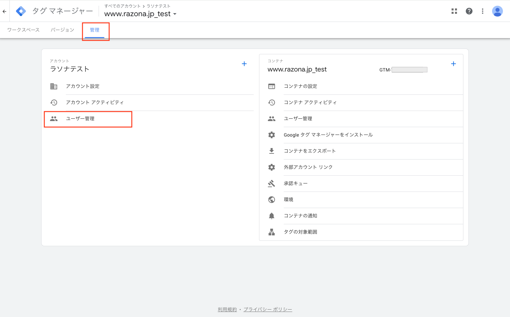Select the 管理 tab

pos(95,30)
